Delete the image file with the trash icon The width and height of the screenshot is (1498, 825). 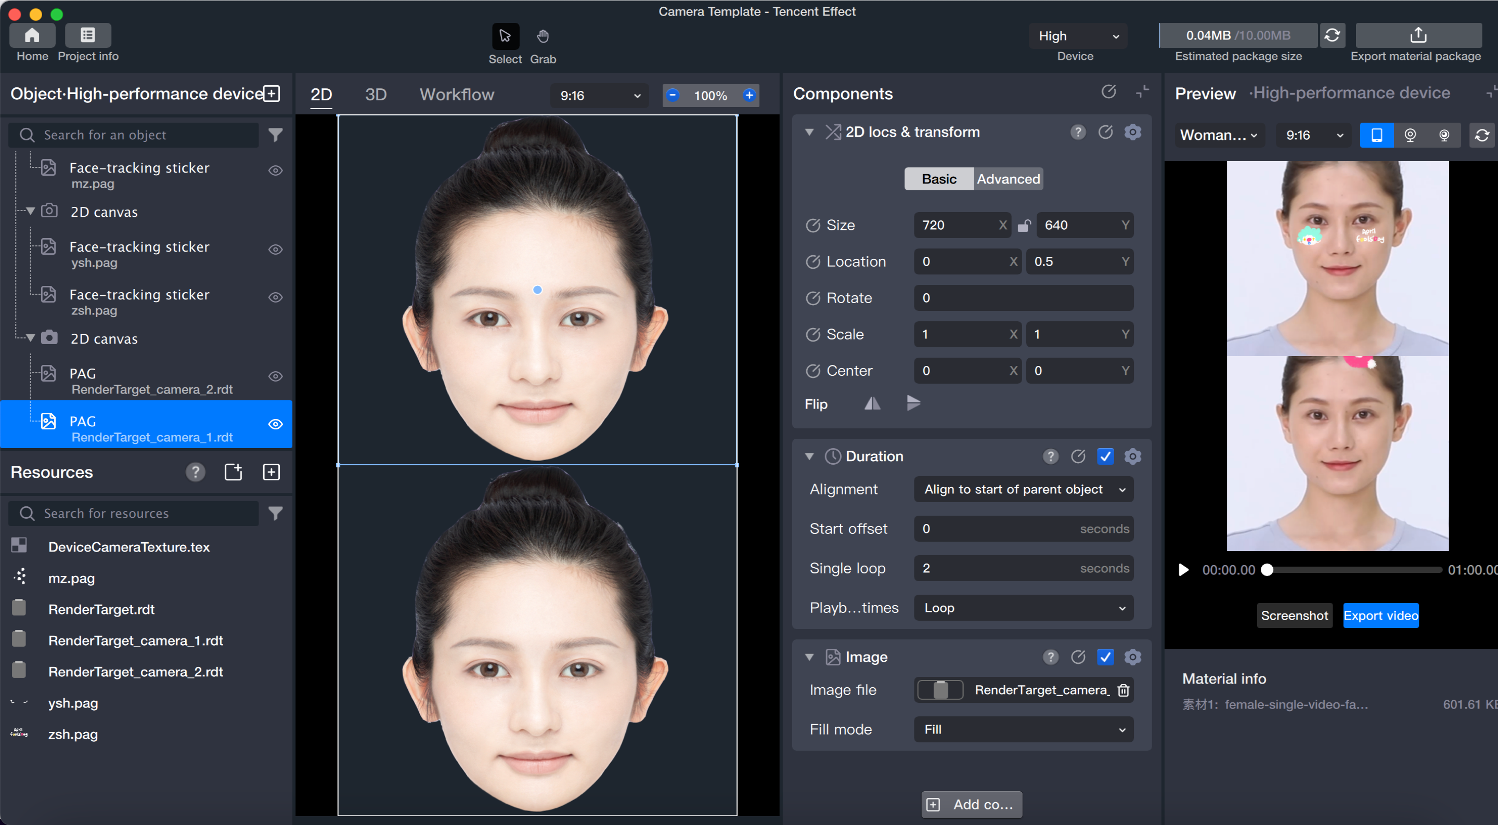(x=1123, y=690)
